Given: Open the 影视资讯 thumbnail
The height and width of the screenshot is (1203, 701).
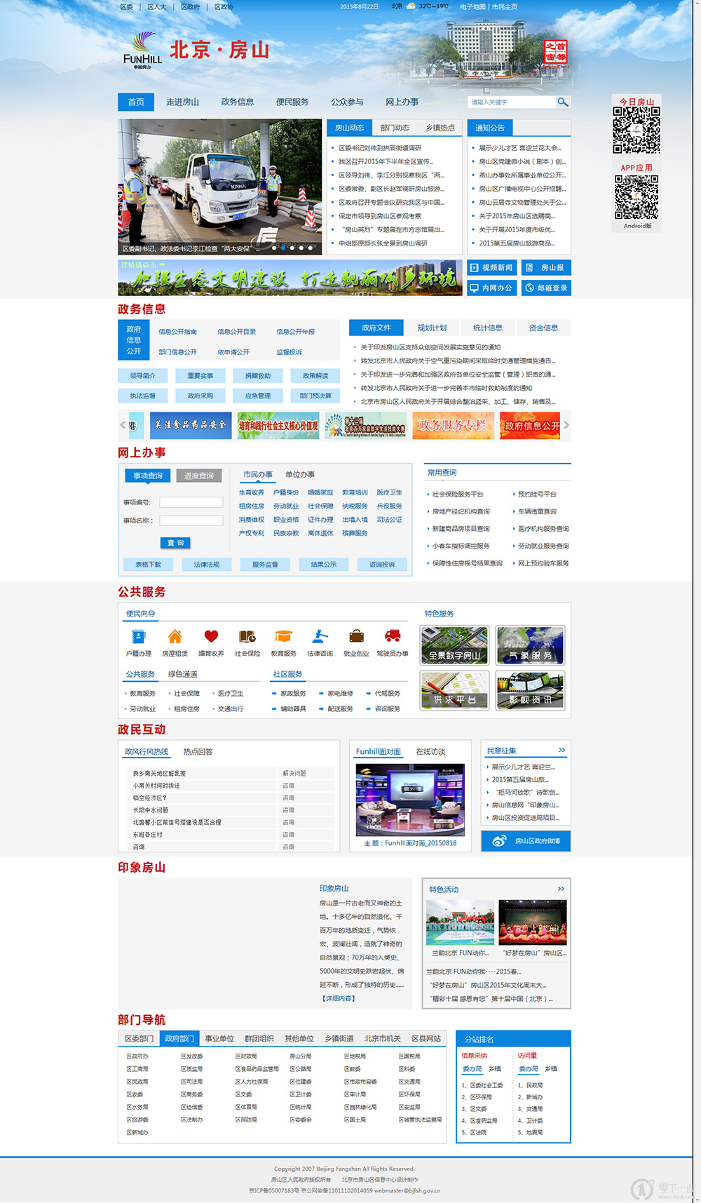Looking at the screenshot, I should click(x=531, y=690).
